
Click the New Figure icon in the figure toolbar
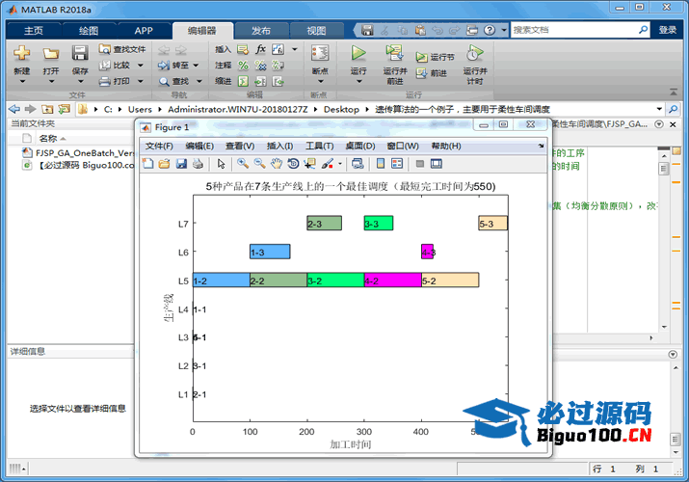point(148,164)
